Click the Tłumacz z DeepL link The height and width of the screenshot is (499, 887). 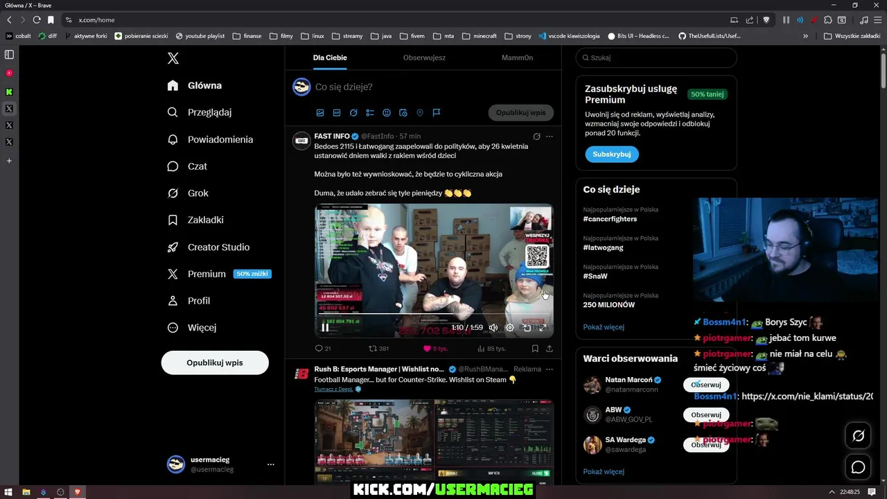click(x=335, y=389)
